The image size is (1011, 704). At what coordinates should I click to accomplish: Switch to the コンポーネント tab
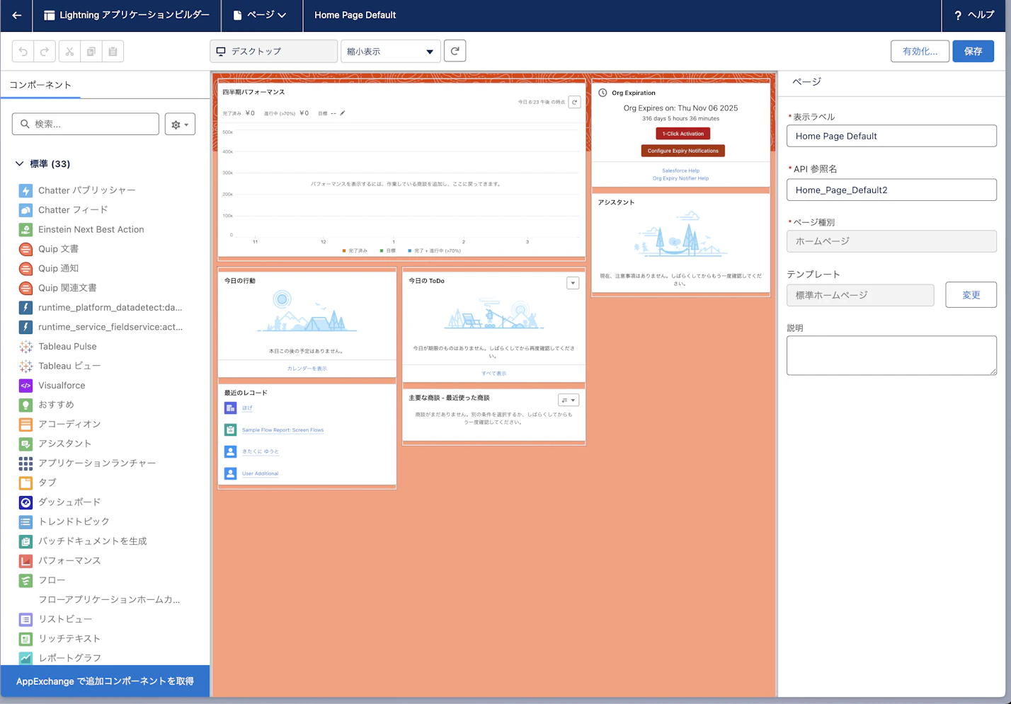40,83
